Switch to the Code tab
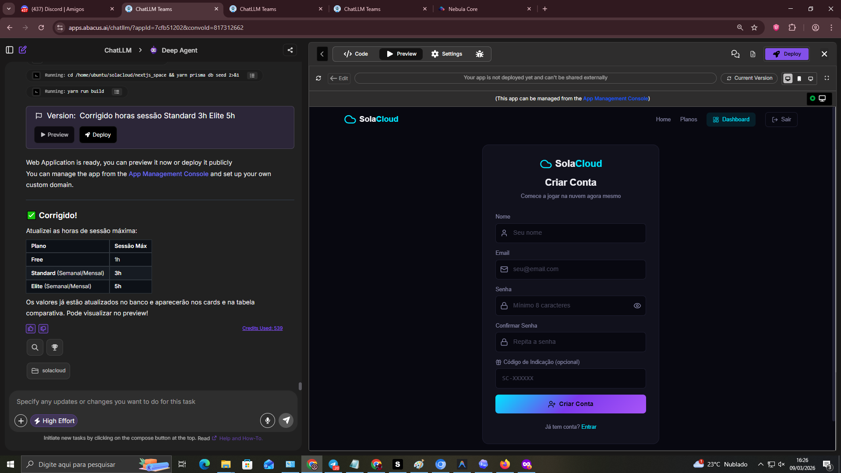Viewport: 841px width, 473px height. [x=356, y=54]
